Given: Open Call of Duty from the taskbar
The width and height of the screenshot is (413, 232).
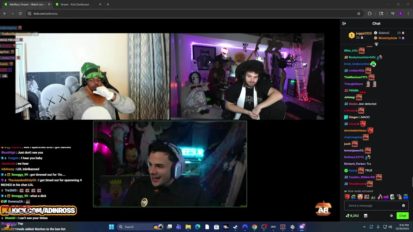Looking at the screenshot, I should 226,227.
